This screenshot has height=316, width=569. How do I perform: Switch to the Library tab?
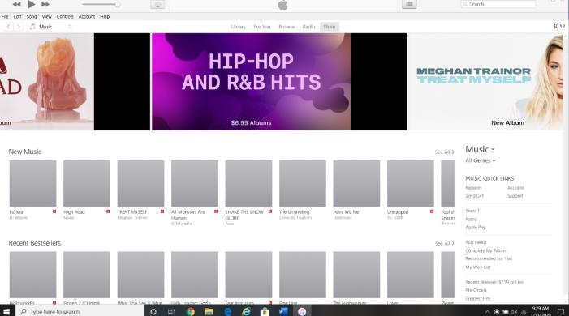tap(238, 27)
